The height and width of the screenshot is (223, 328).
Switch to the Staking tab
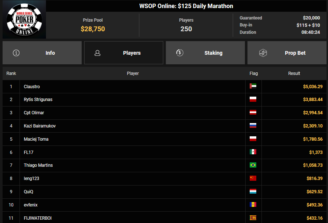point(205,53)
